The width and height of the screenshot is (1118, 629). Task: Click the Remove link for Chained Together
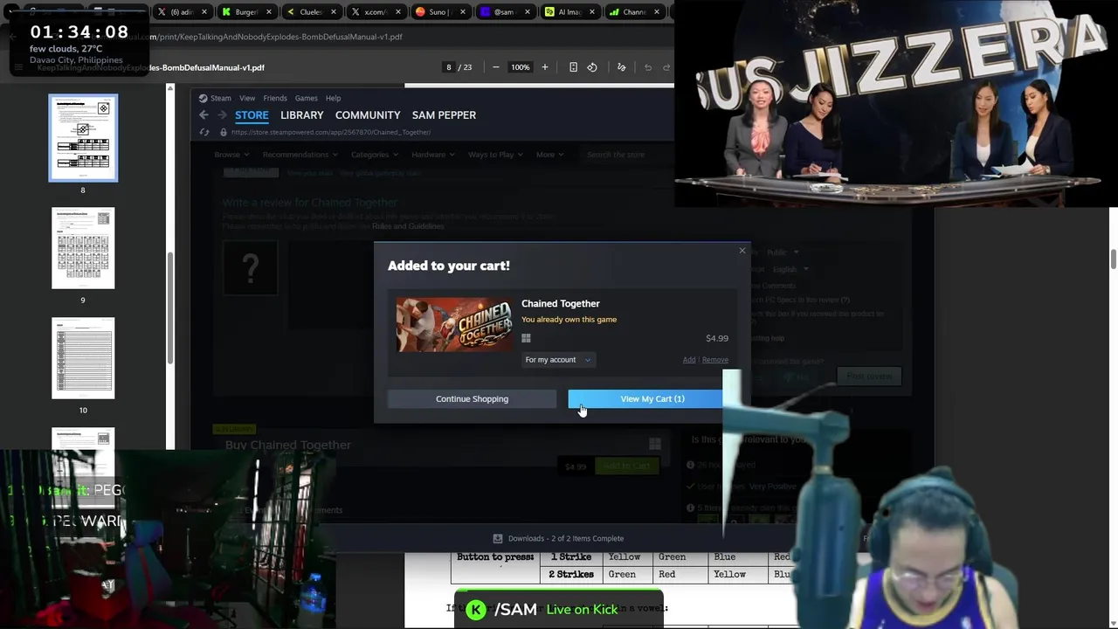[714, 360]
